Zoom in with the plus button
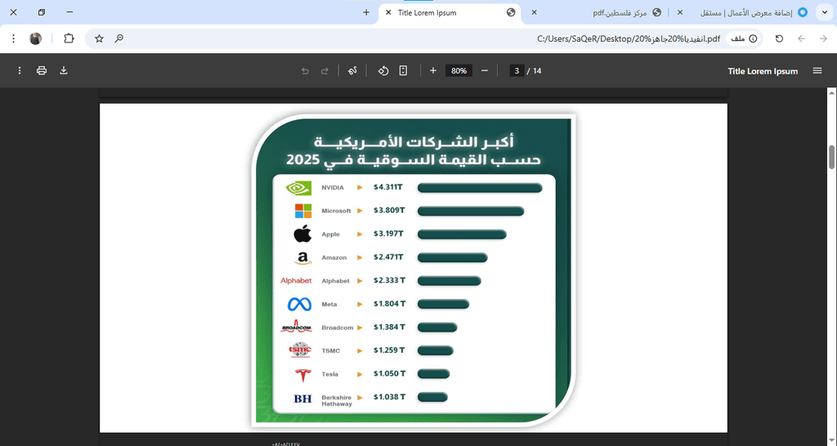This screenshot has width=837, height=446. coord(433,70)
